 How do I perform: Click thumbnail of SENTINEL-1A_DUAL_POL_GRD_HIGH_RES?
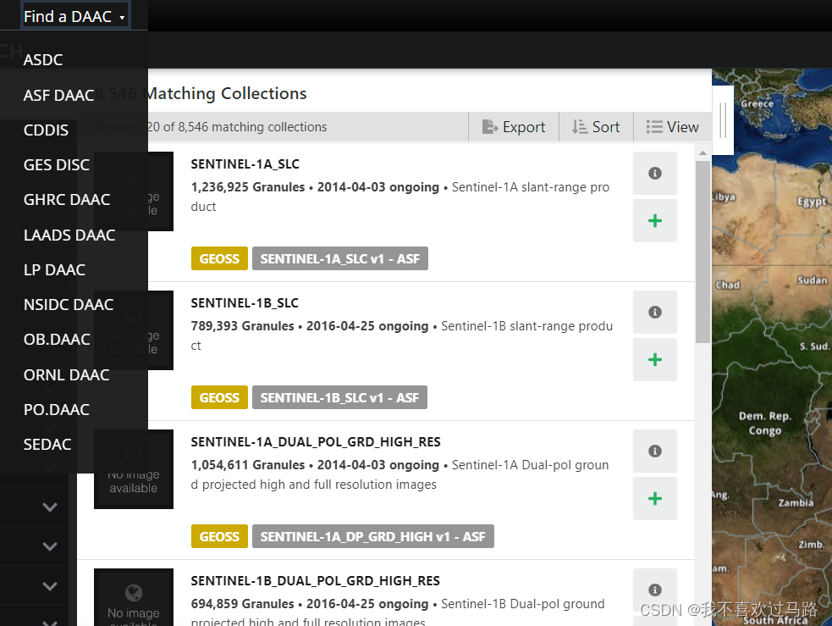(134, 469)
